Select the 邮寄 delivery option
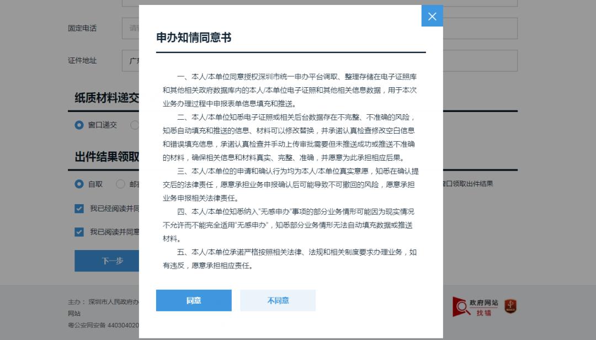This screenshot has width=596, height=340. [120, 184]
